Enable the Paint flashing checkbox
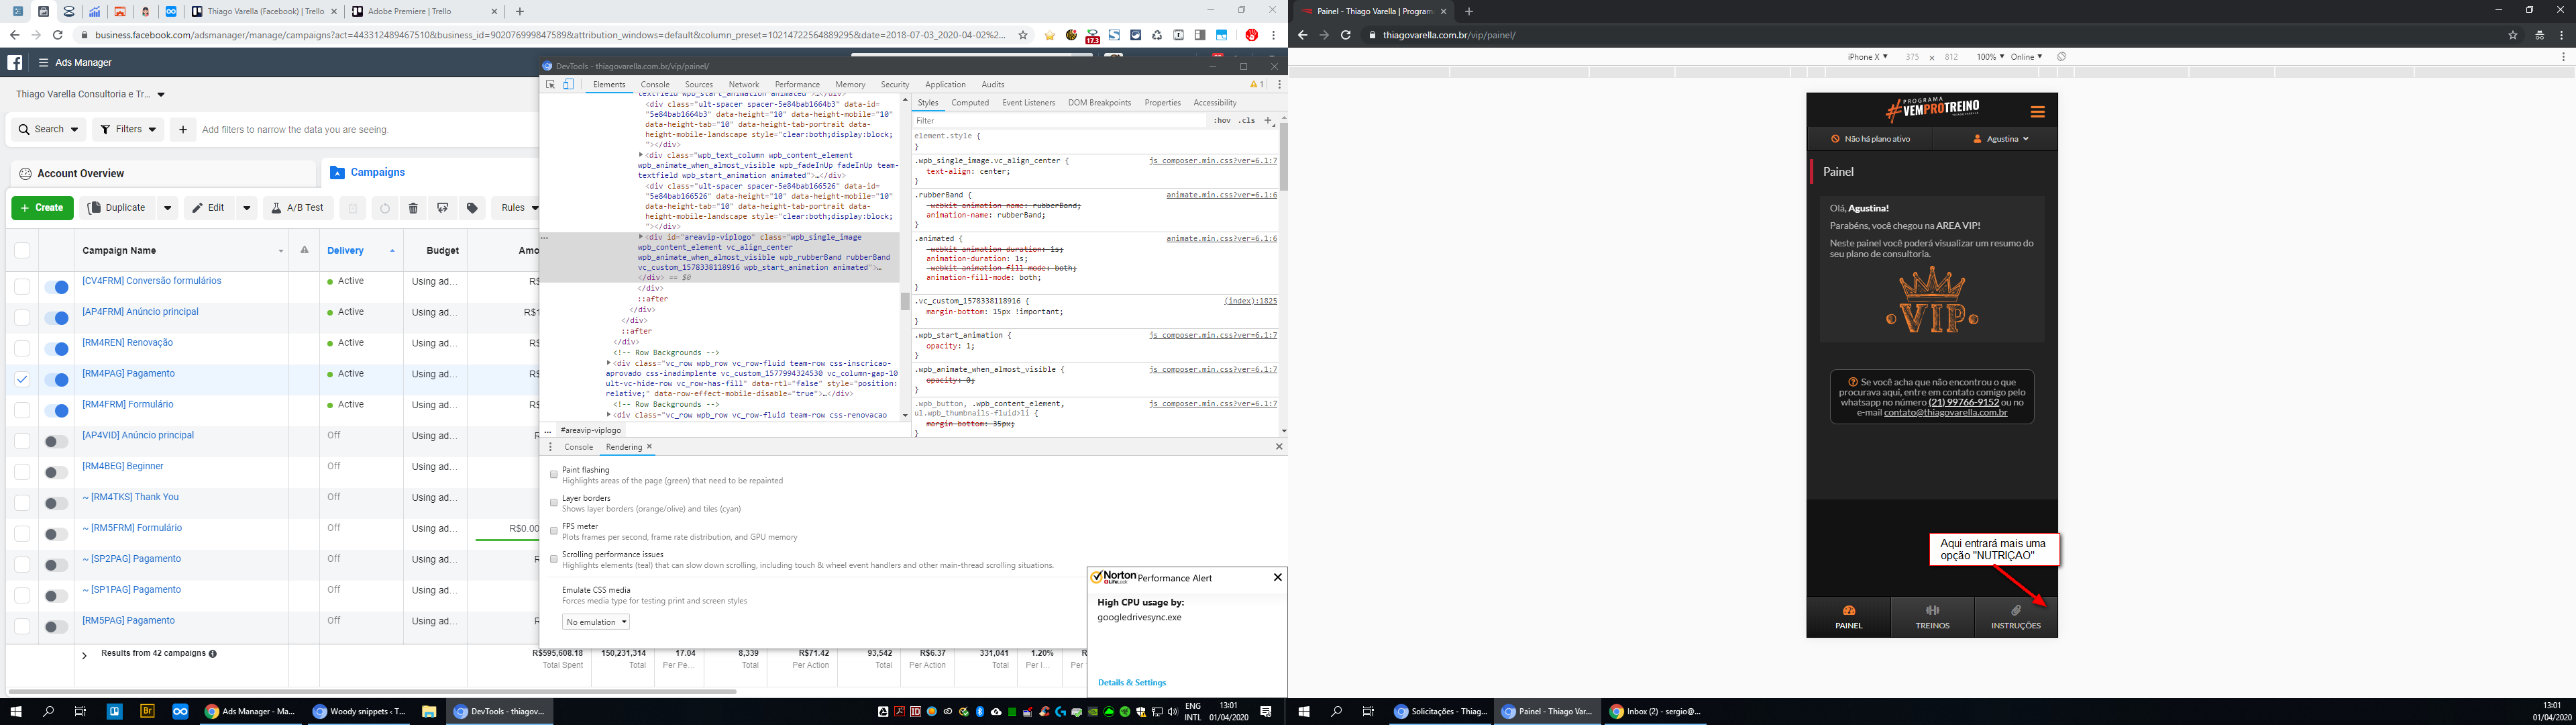 click(554, 475)
